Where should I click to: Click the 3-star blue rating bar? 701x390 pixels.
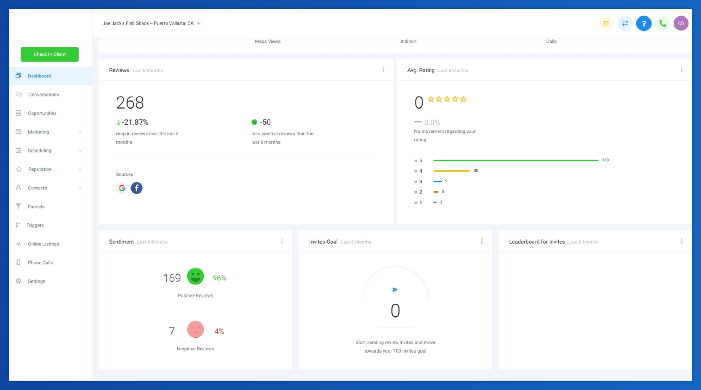click(x=437, y=181)
